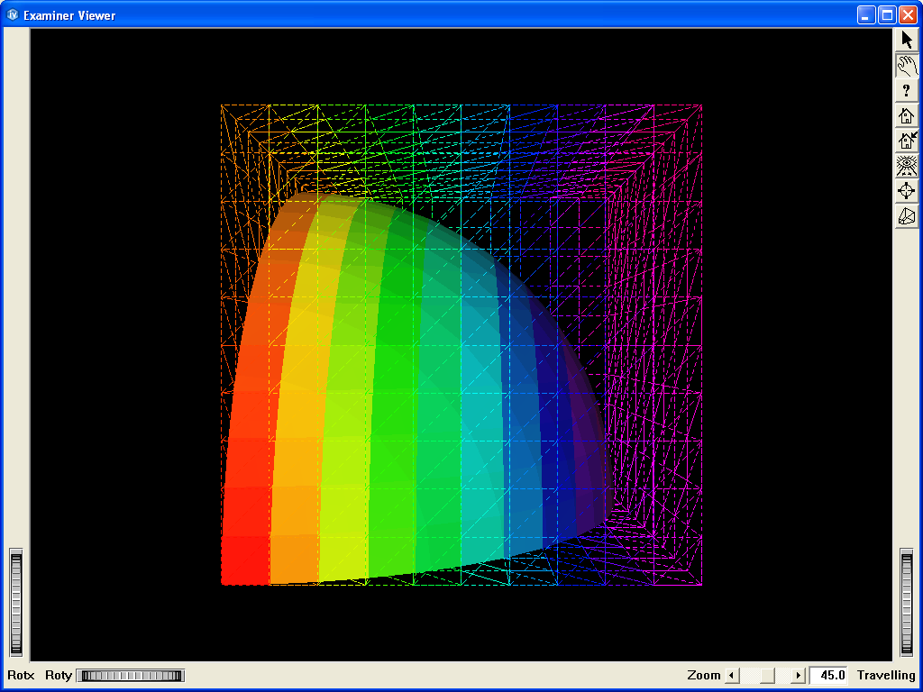
Task: Activate the Seek crosshair tool
Action: coord(906,191)
